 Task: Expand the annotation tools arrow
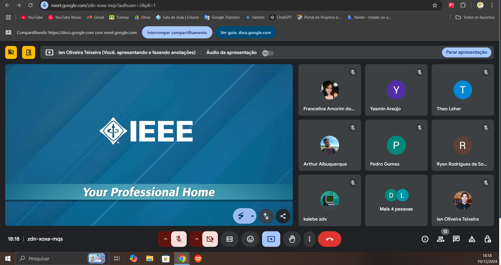click(x=252, y=216)
